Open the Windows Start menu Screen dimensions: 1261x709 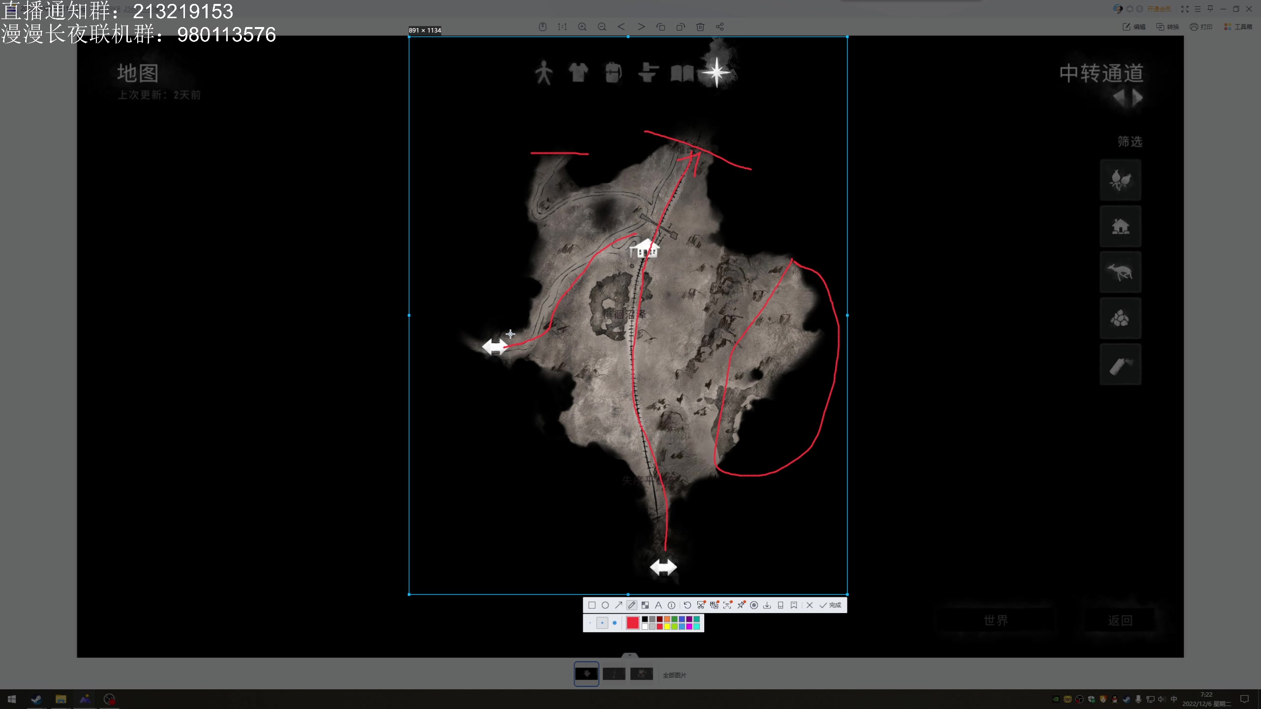(x=12, y=699)
